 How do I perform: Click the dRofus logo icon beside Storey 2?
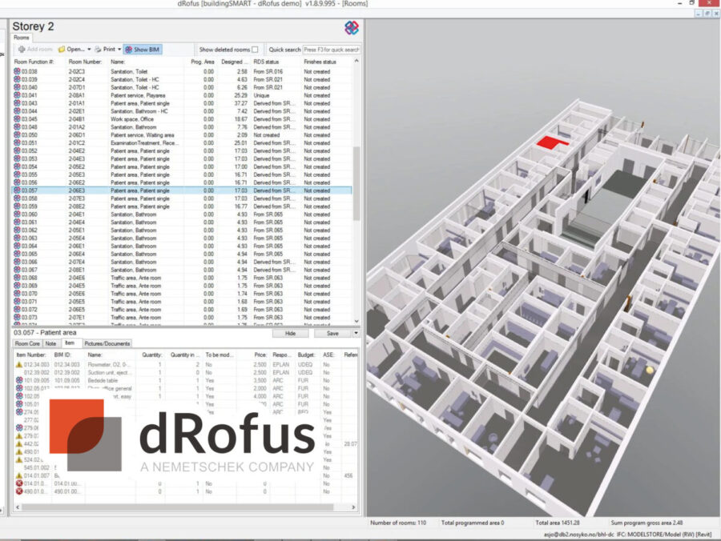click(x=351, y=28)
